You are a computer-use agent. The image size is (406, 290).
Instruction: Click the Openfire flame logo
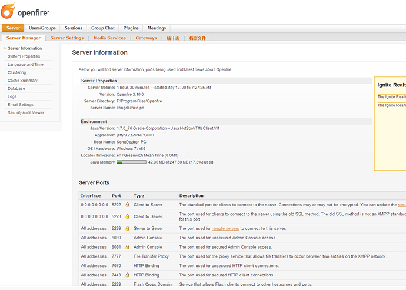8,11
